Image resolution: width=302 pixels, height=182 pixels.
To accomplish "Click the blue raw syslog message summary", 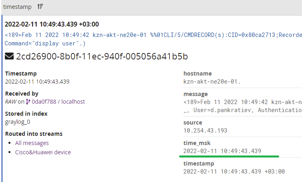I will [153, 39].
